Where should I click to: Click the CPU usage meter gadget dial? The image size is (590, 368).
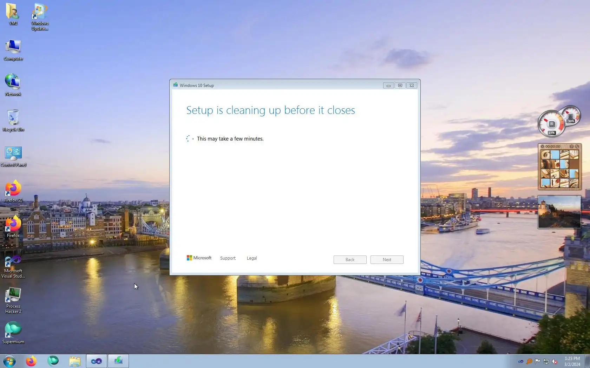click(x=551, y=124)
